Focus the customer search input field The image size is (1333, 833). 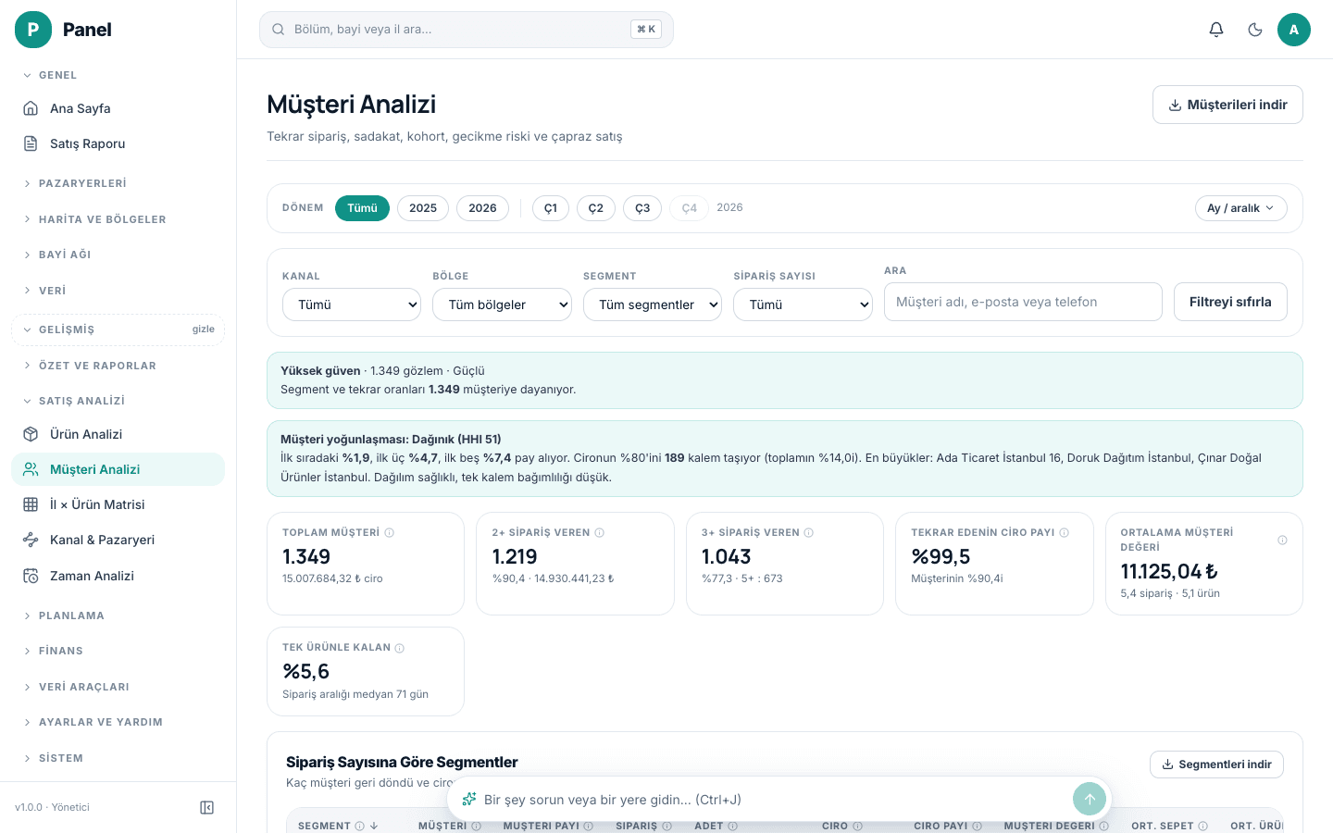tap(1023, 302)
